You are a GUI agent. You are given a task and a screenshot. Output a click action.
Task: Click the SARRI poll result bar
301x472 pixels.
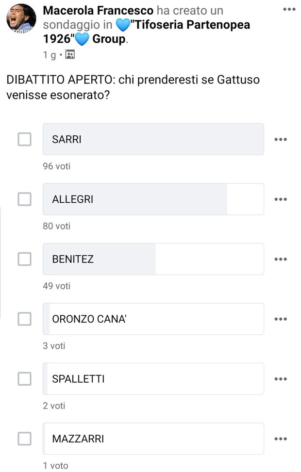click(153, 139)
